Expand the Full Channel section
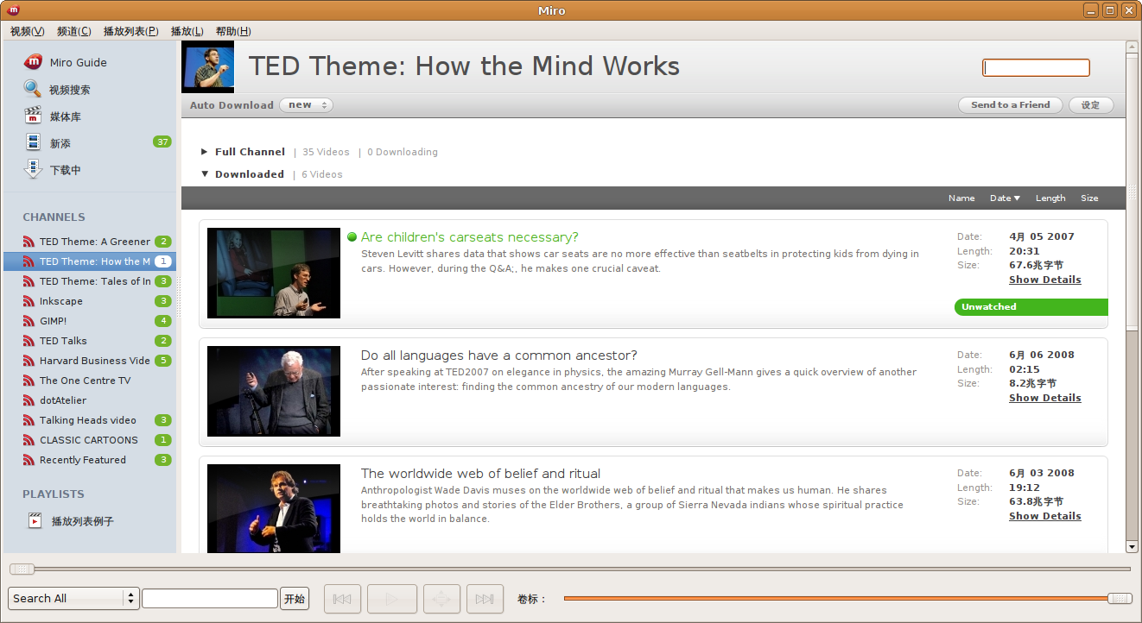1142x623 pixels. click(x=205, y=152)
